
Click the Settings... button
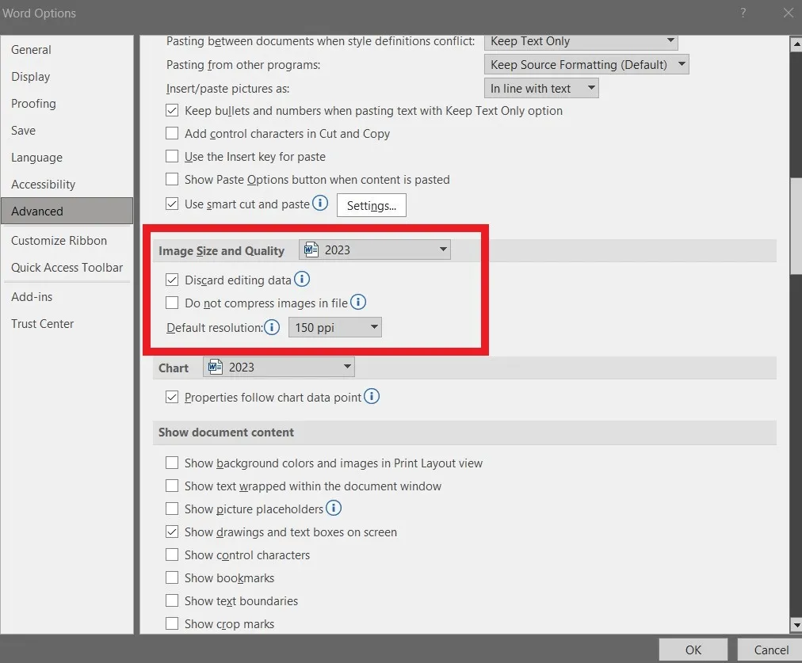tap(372, 205)
